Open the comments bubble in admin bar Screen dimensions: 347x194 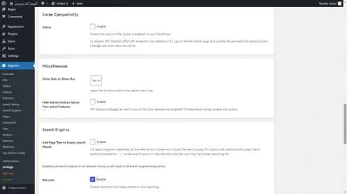(x=43, y=3)
